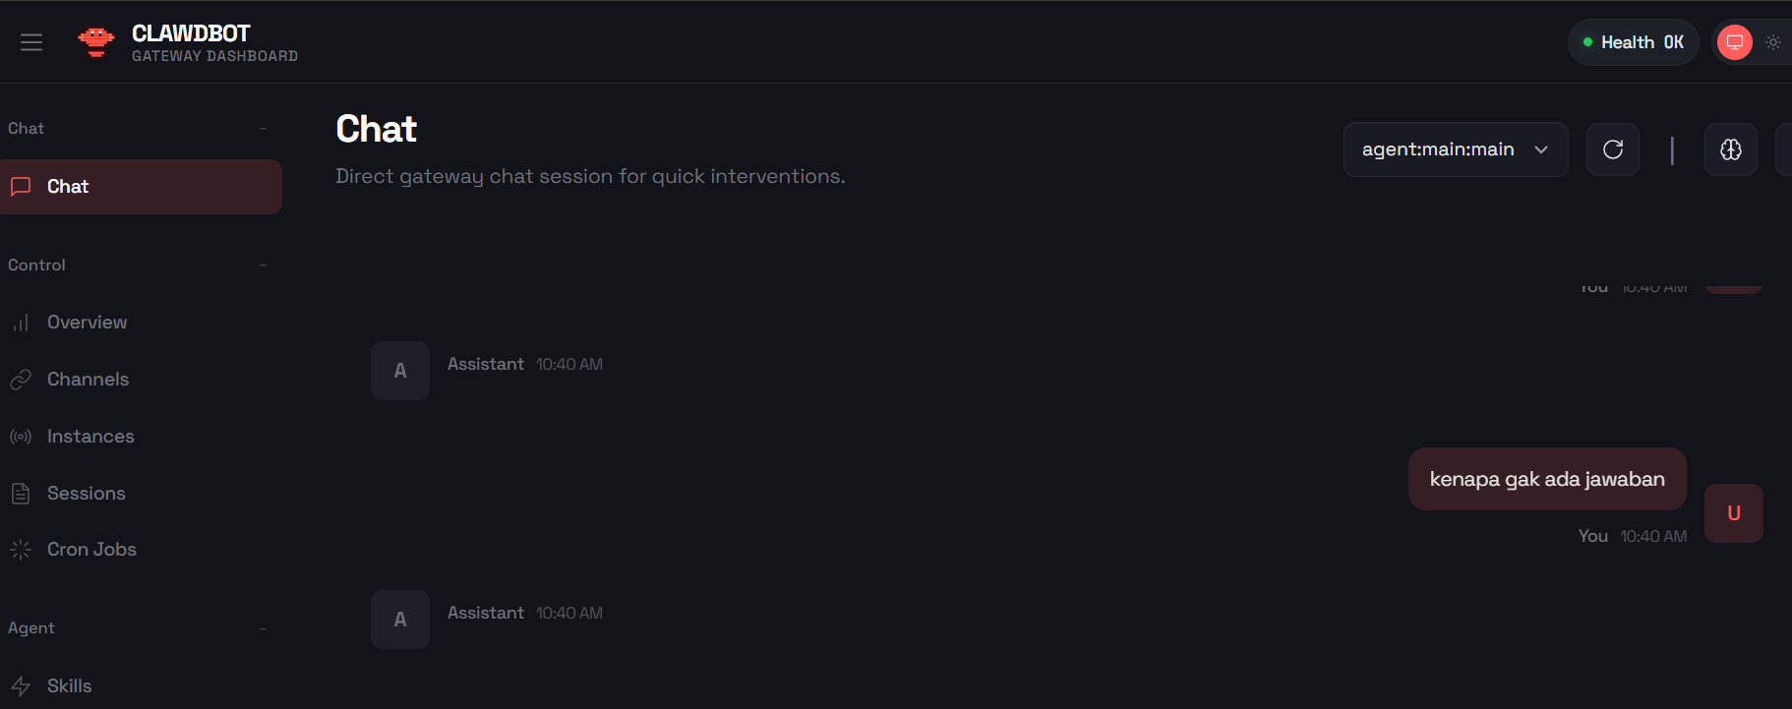This screenshot has height=709, width=1792.
Task: Open the hamburger menu to collapse sidebar
Action: click(x=31, y=42)
